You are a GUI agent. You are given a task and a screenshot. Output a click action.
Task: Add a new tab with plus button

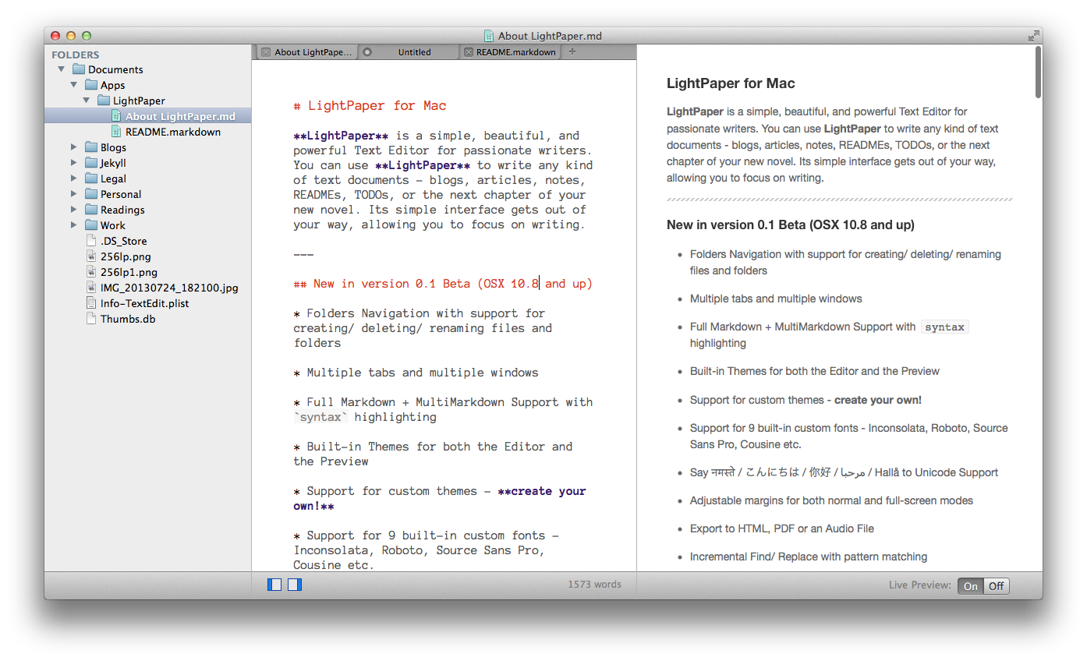click(x=572, y=51)
